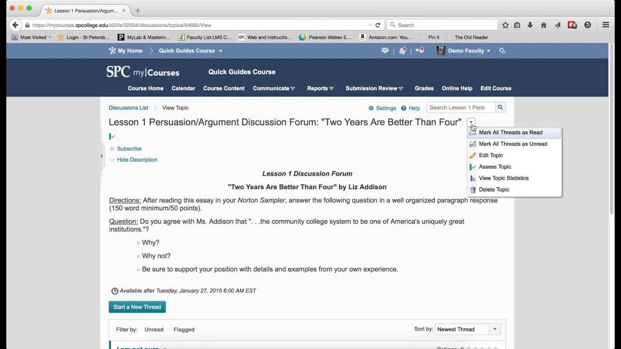
Task: Open the Calendar nav link
Action: click(x=183, y=88)
